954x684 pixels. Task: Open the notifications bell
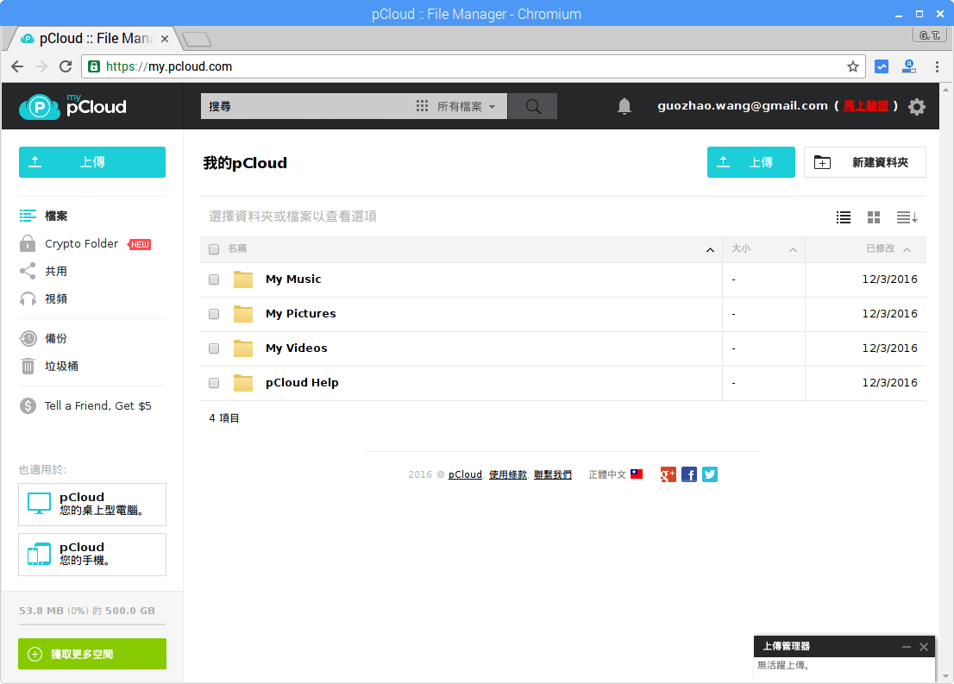point(624,106)
